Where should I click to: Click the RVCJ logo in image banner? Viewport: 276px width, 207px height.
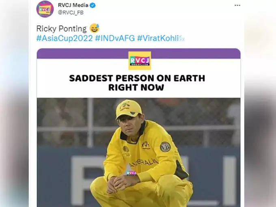pyautogui.click(x=139, y=61)
